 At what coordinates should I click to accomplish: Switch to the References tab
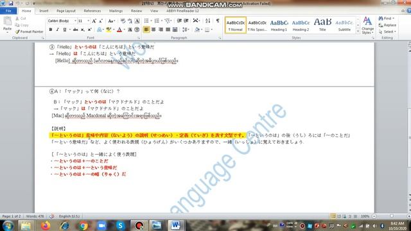(92, 11)
